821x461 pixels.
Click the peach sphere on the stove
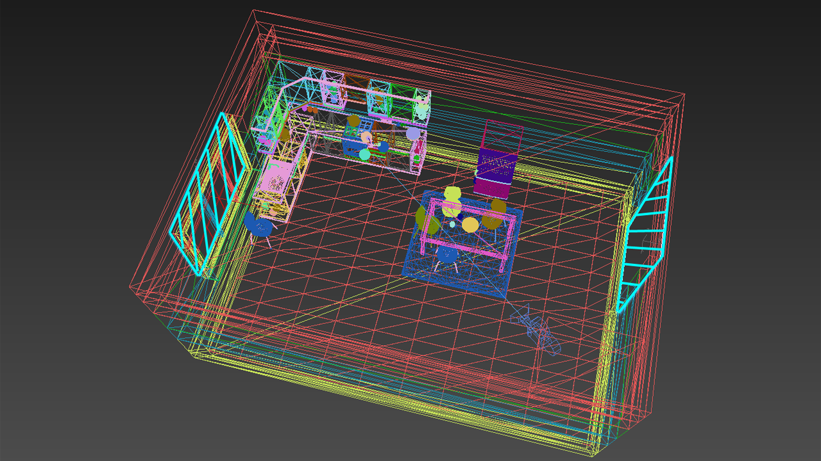pyautogui.click(x=366, y=138)
